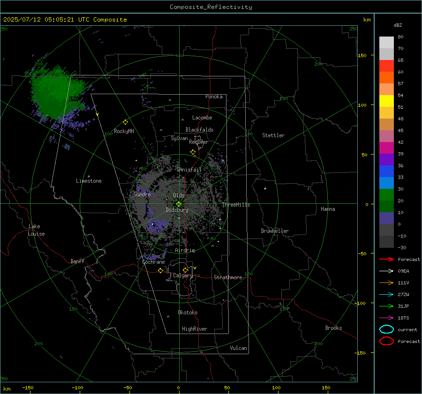Image resolution: width=422 pixels, height=394 pixels.
Task: Click the Blackfalds town label
Action: pos(199,130)
